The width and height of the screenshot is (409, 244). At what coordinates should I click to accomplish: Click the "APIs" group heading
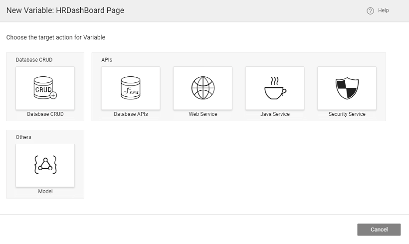107,60
